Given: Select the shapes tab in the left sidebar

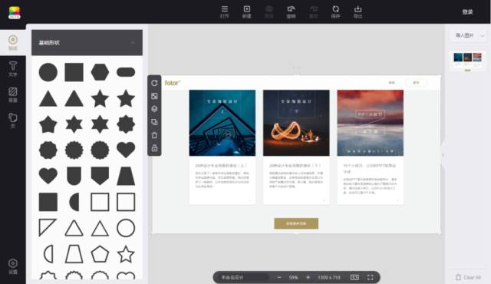Looking at the screenshot, I should point(13,42).
